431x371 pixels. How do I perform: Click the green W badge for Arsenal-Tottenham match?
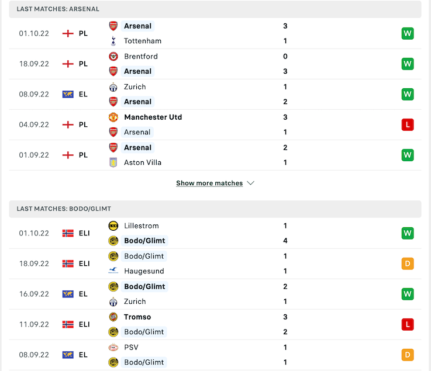coord(408,33)
